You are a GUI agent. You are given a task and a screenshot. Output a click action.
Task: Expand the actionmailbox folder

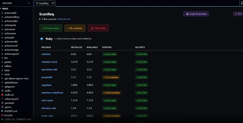(12, 17)
